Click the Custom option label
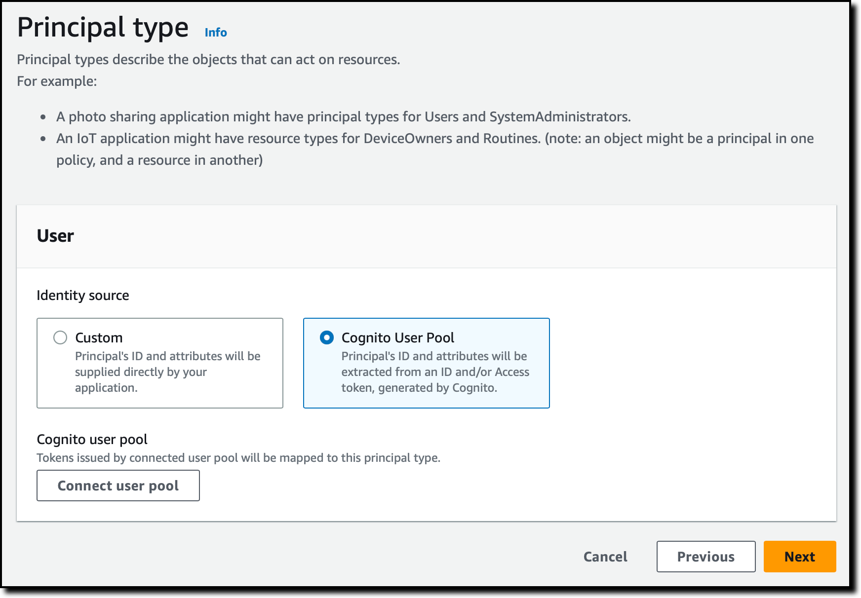 (x=99, y=337)
